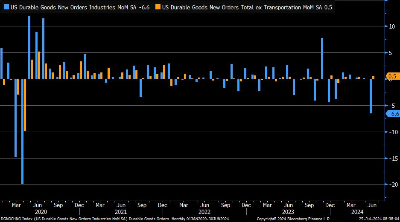Click the 2022 year label on the time axis
The image size is (400, 222).
204,212
